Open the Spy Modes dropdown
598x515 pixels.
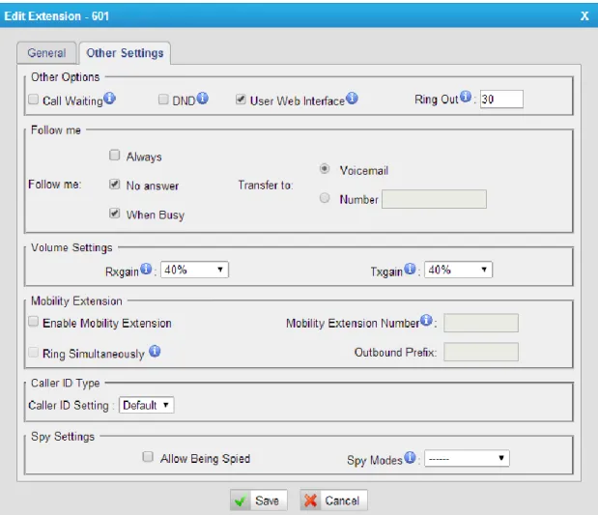(x=467, y=459)
